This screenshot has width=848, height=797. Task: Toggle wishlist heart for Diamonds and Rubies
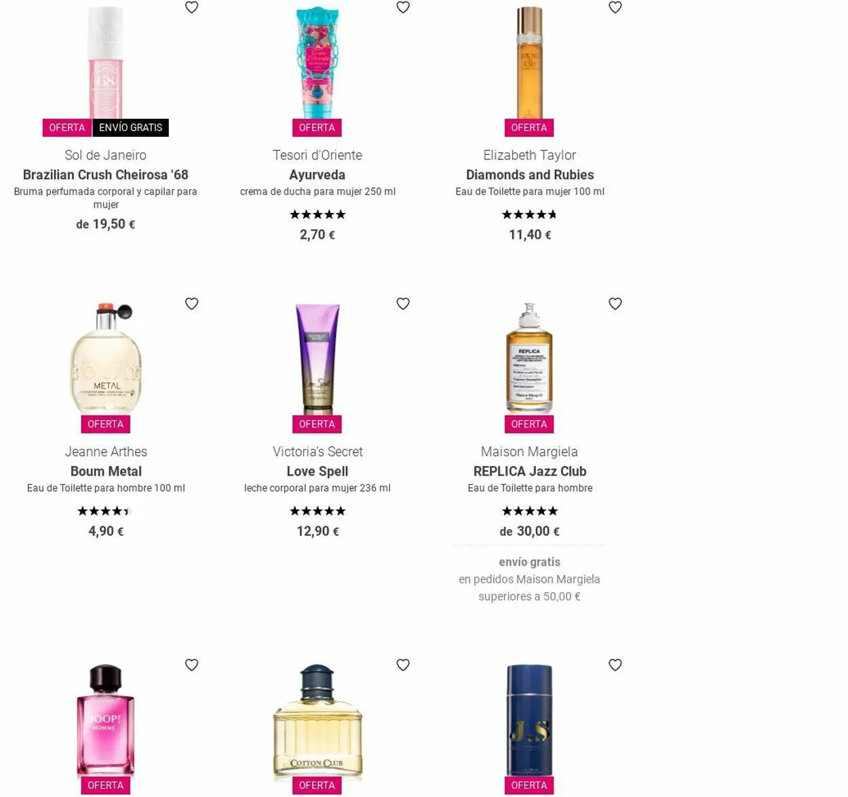coord(615,7)
